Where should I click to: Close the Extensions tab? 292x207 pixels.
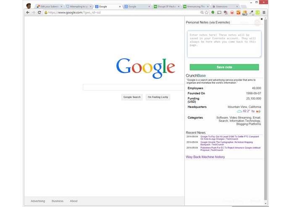(237, 7)
